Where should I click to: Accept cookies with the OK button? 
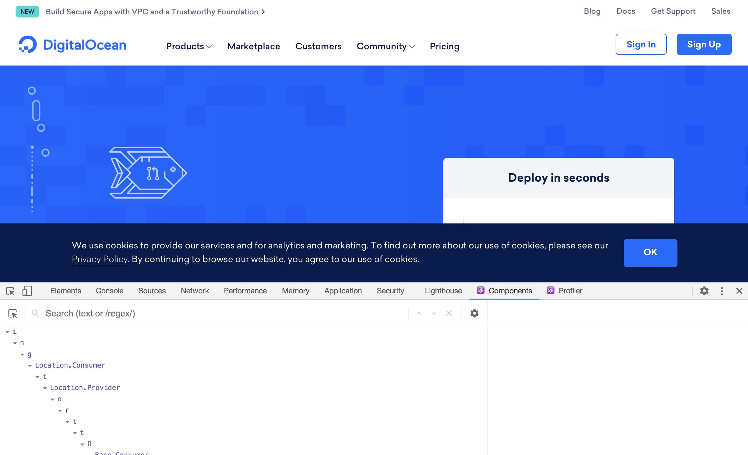pyautogui.click(x=651, y=253)
